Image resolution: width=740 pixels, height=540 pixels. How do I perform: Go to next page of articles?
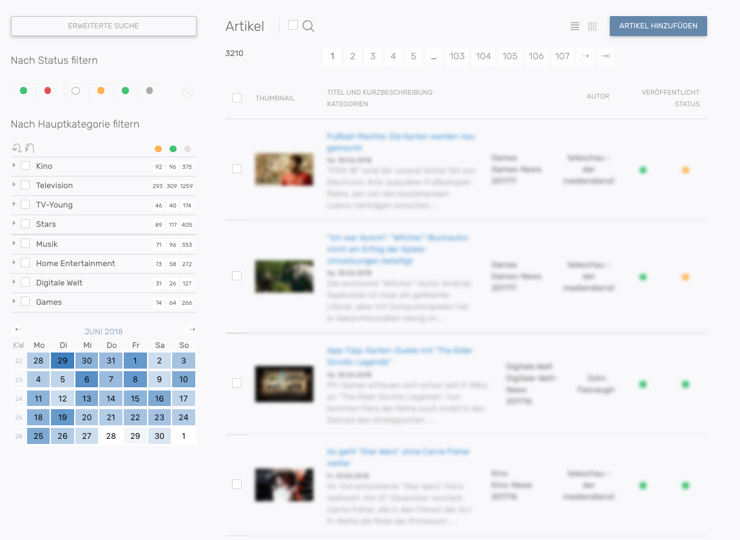pos(585,57)
